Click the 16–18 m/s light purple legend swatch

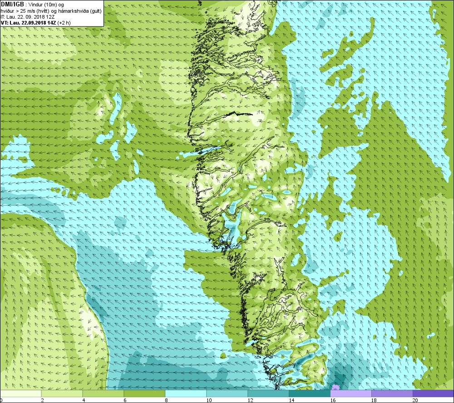tap(350, 393)
